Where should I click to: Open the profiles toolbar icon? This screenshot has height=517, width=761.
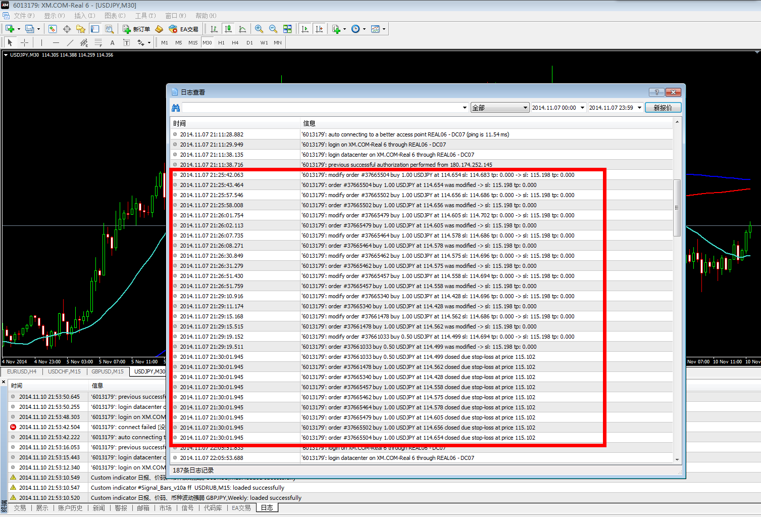[x=30, y=29]
